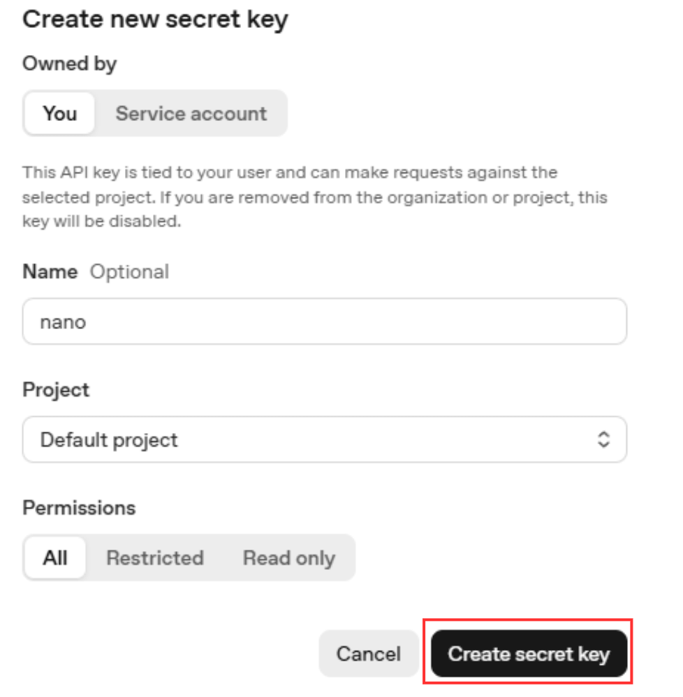
Task: Click the API key description paragraph
Action: coord(314,197)
